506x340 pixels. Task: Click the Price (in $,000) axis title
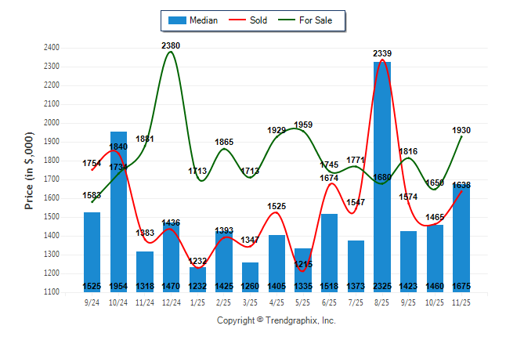point(29,169)
